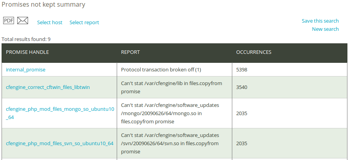Select the 5398 occurrences cell

click(290, 69)
